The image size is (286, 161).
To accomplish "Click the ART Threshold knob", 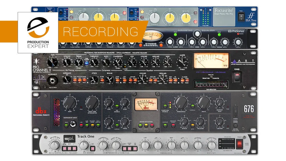I will (x=94, y=63).
